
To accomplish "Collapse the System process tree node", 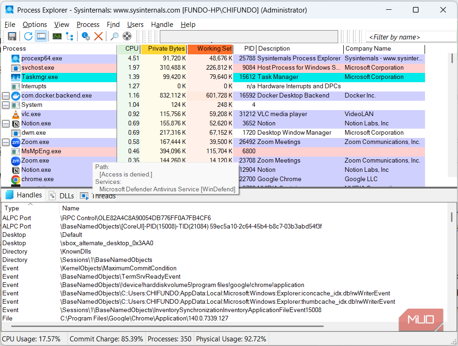I will [6, 105].
